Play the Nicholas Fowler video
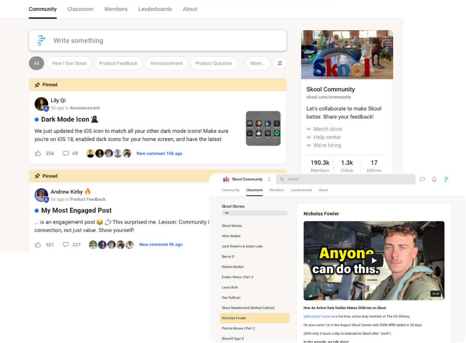The width and height of the screenshot is (466, 343). click(x=374, y=261)
